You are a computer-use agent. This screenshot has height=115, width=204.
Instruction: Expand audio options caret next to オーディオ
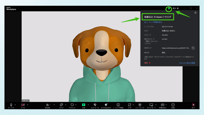(15, 105)
